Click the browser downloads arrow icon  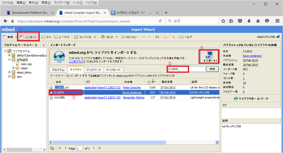coord(249,21)
